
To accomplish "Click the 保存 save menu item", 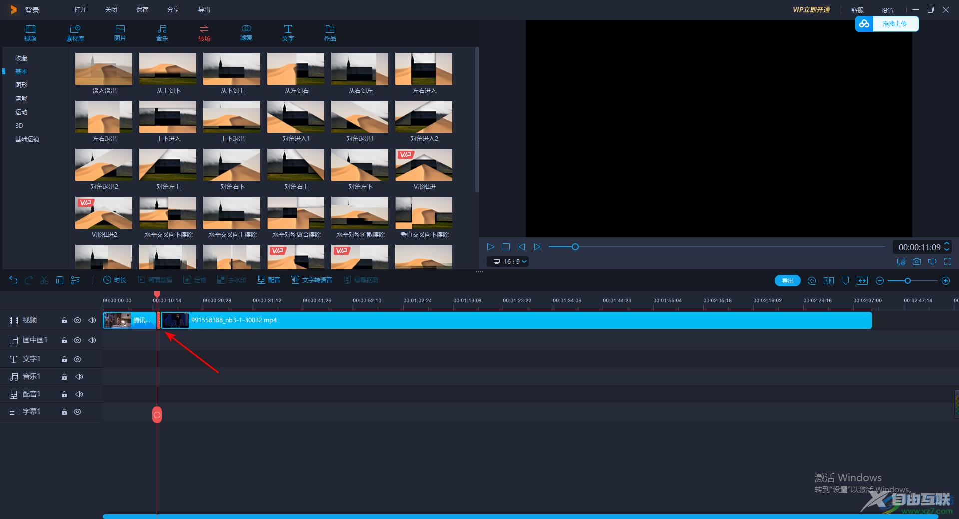I will pos(142,10).
